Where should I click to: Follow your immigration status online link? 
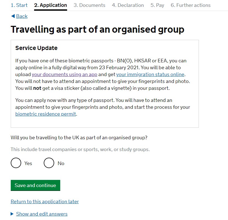click(150, 74)
